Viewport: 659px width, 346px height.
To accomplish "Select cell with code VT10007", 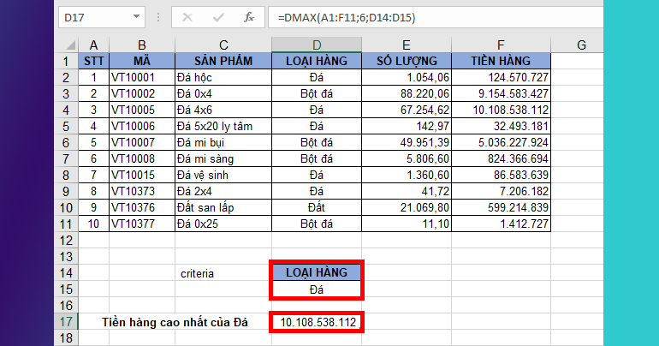I will (x=142, y=142).
